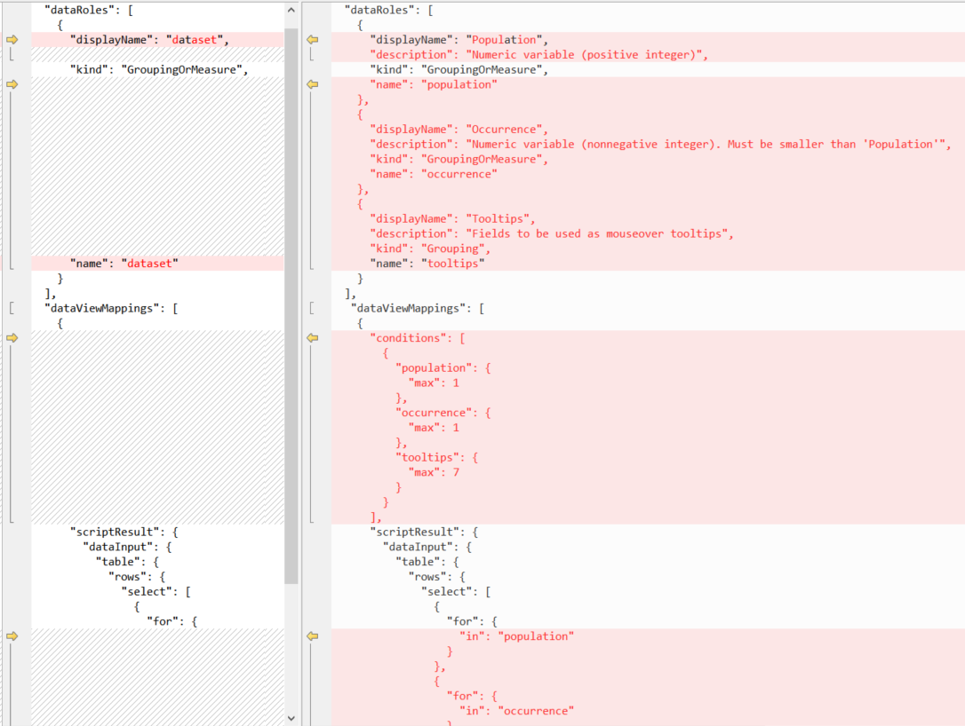Click the "displayName": "Tooltips" line
965x726 pixels.
pyautogui.click(x=453, y=219)
